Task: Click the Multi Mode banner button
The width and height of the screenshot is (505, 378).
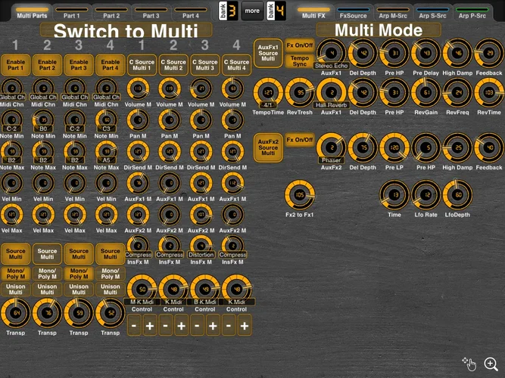Action: tap(379, 30)
